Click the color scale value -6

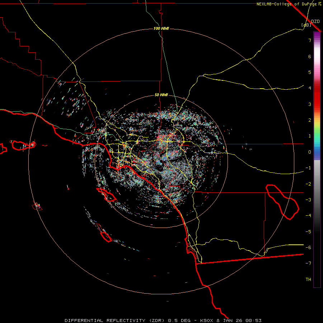click(x=308, y=248)
